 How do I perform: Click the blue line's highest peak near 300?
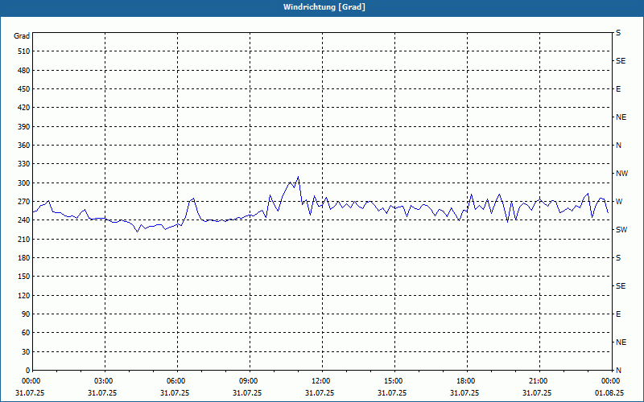pyautogui.click(x=298, y=177)
